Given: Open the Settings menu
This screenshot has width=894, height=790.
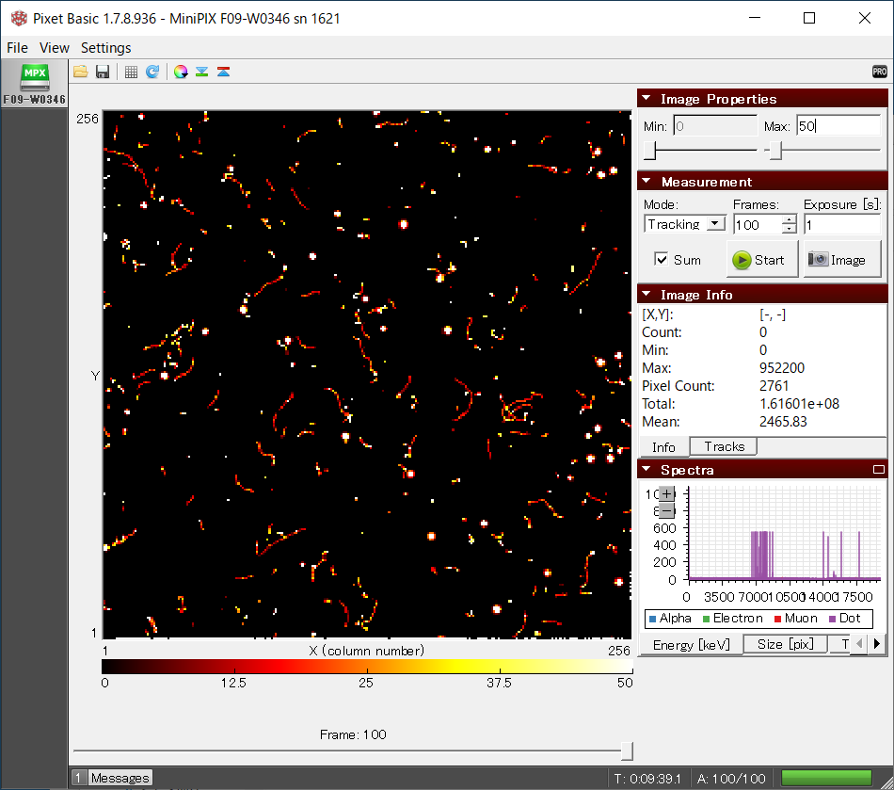Looking at the screenshot, I should point(105,48).
